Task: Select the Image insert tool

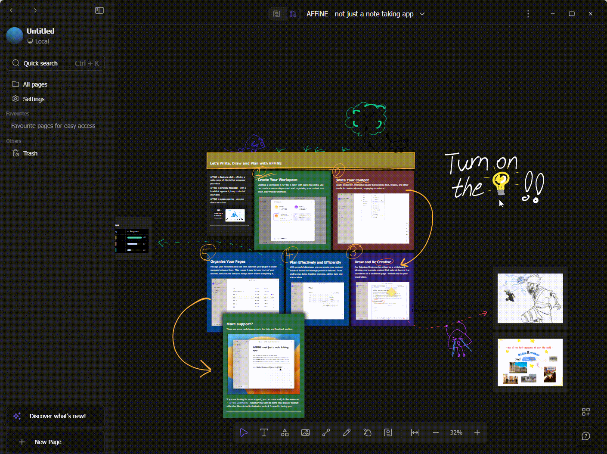Action: pos(305,432)
